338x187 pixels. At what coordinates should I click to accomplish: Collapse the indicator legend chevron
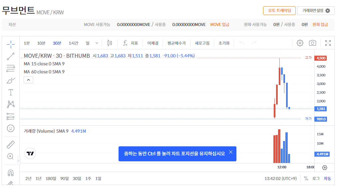coord(28,80)
